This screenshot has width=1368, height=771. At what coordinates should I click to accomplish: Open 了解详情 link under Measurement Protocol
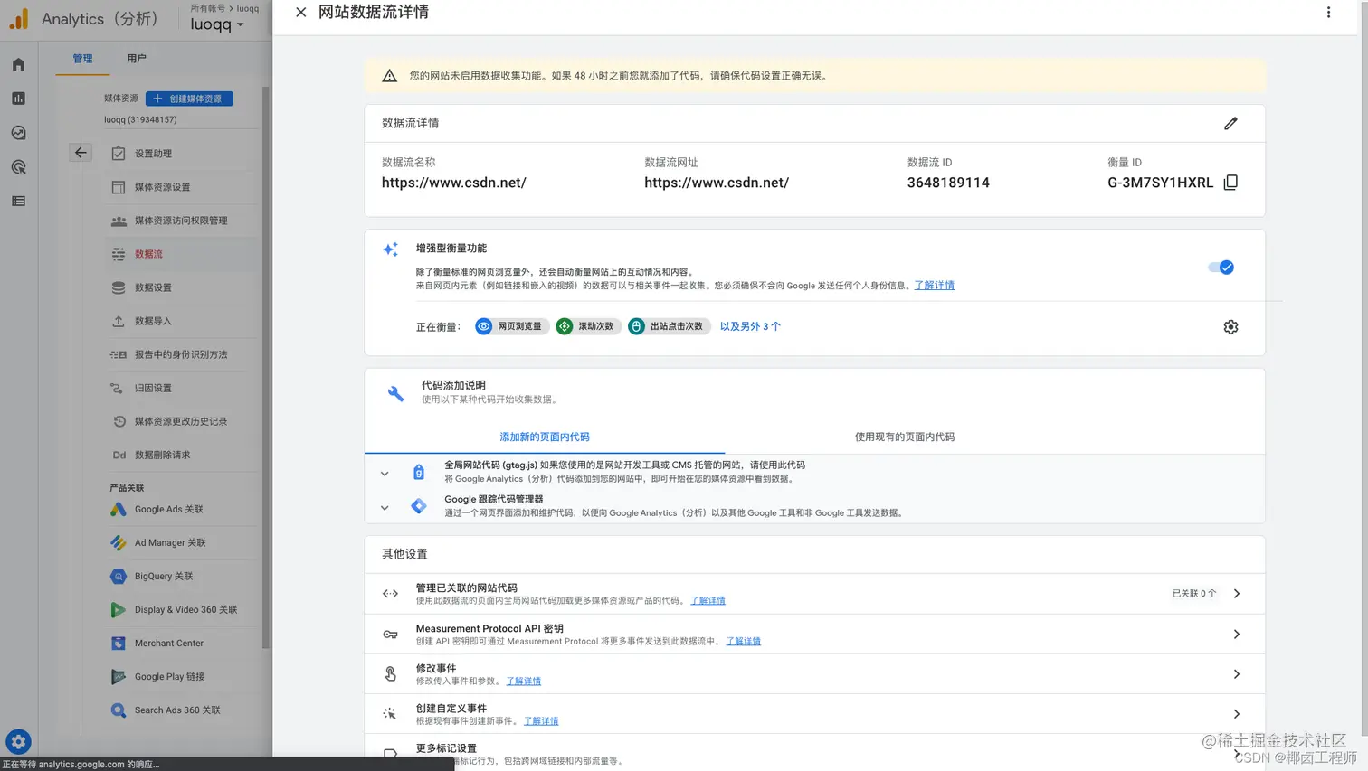click(x=743, y=641)
